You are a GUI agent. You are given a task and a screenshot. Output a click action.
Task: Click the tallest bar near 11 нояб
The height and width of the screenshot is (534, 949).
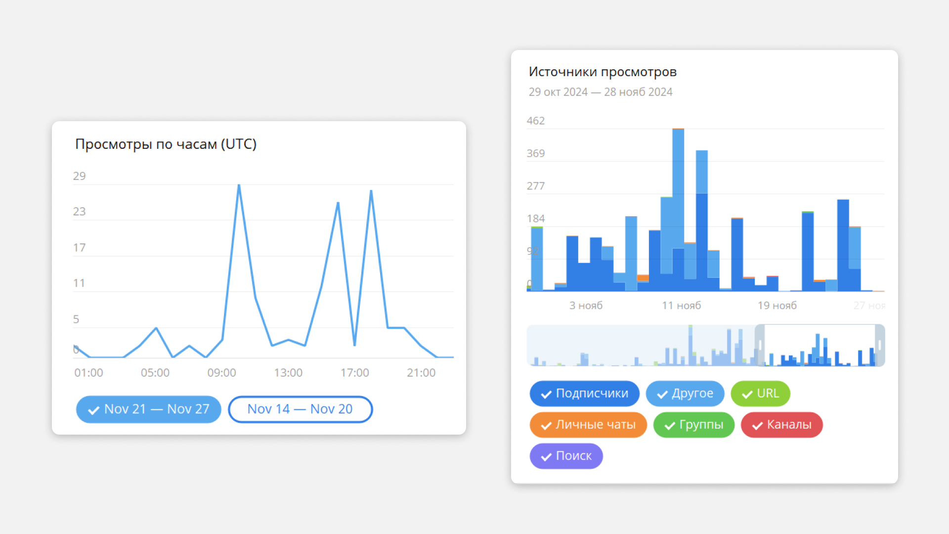(678, 198)
